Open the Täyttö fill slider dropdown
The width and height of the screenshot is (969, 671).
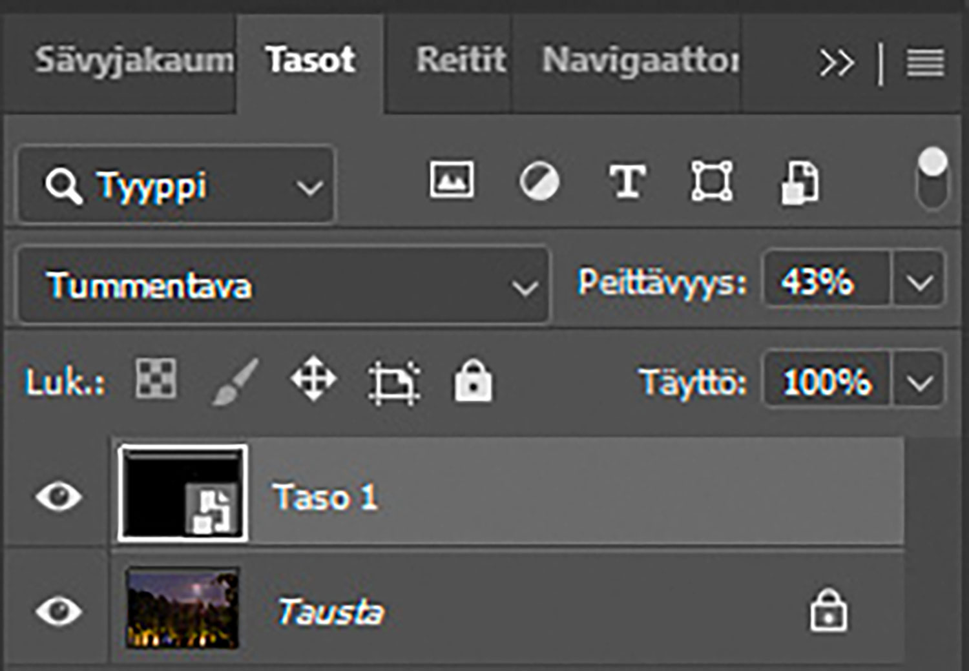point(919,382)
